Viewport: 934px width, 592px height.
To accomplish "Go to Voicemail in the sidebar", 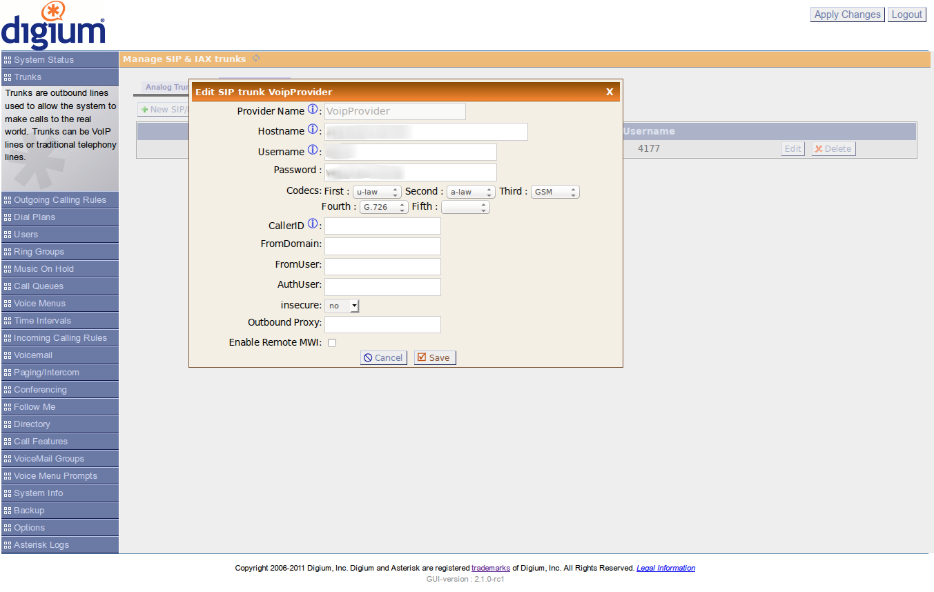I will click(x=33, y=355).
